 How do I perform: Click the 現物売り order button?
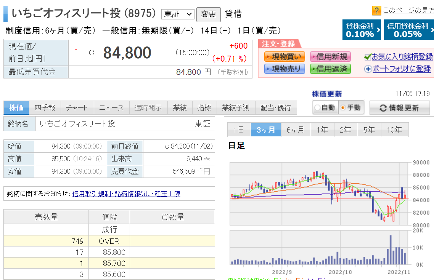coord(285,69)
